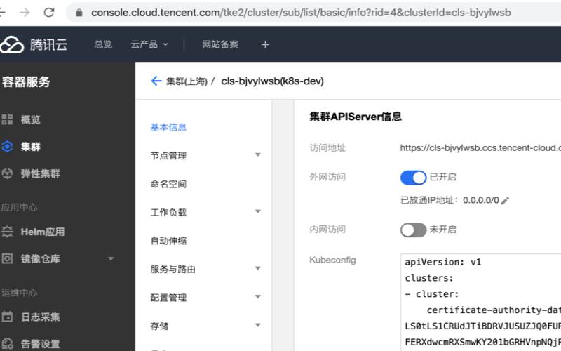
Task: Open 配置管理 in cluster menu
Action: point(168,298)
